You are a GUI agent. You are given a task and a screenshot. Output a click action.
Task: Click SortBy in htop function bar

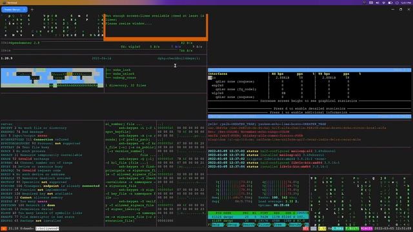(295, 225)
